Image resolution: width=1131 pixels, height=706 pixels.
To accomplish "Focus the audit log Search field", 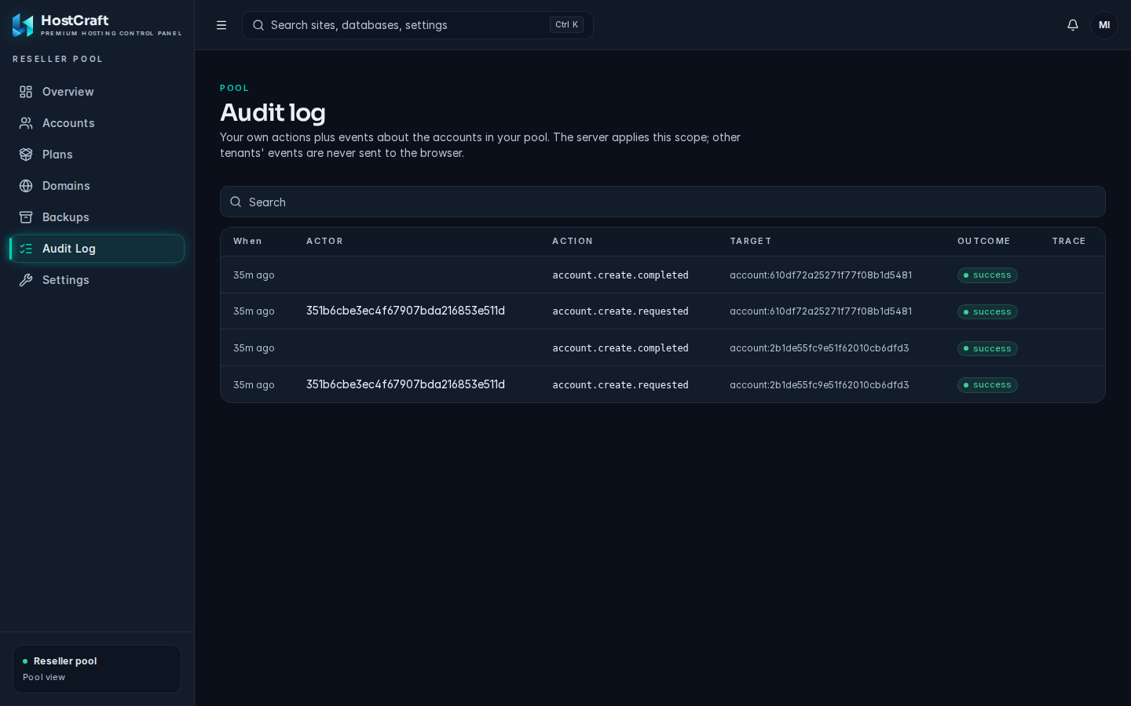I will [x=663, y=202].
